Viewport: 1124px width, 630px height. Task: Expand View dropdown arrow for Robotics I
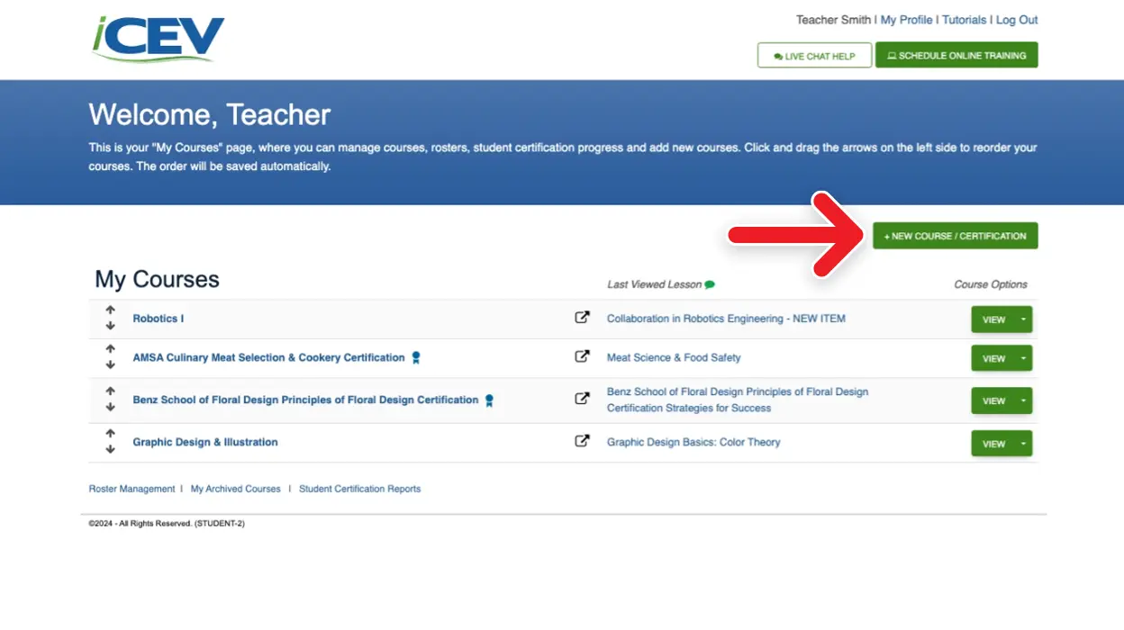[1023, 319]
